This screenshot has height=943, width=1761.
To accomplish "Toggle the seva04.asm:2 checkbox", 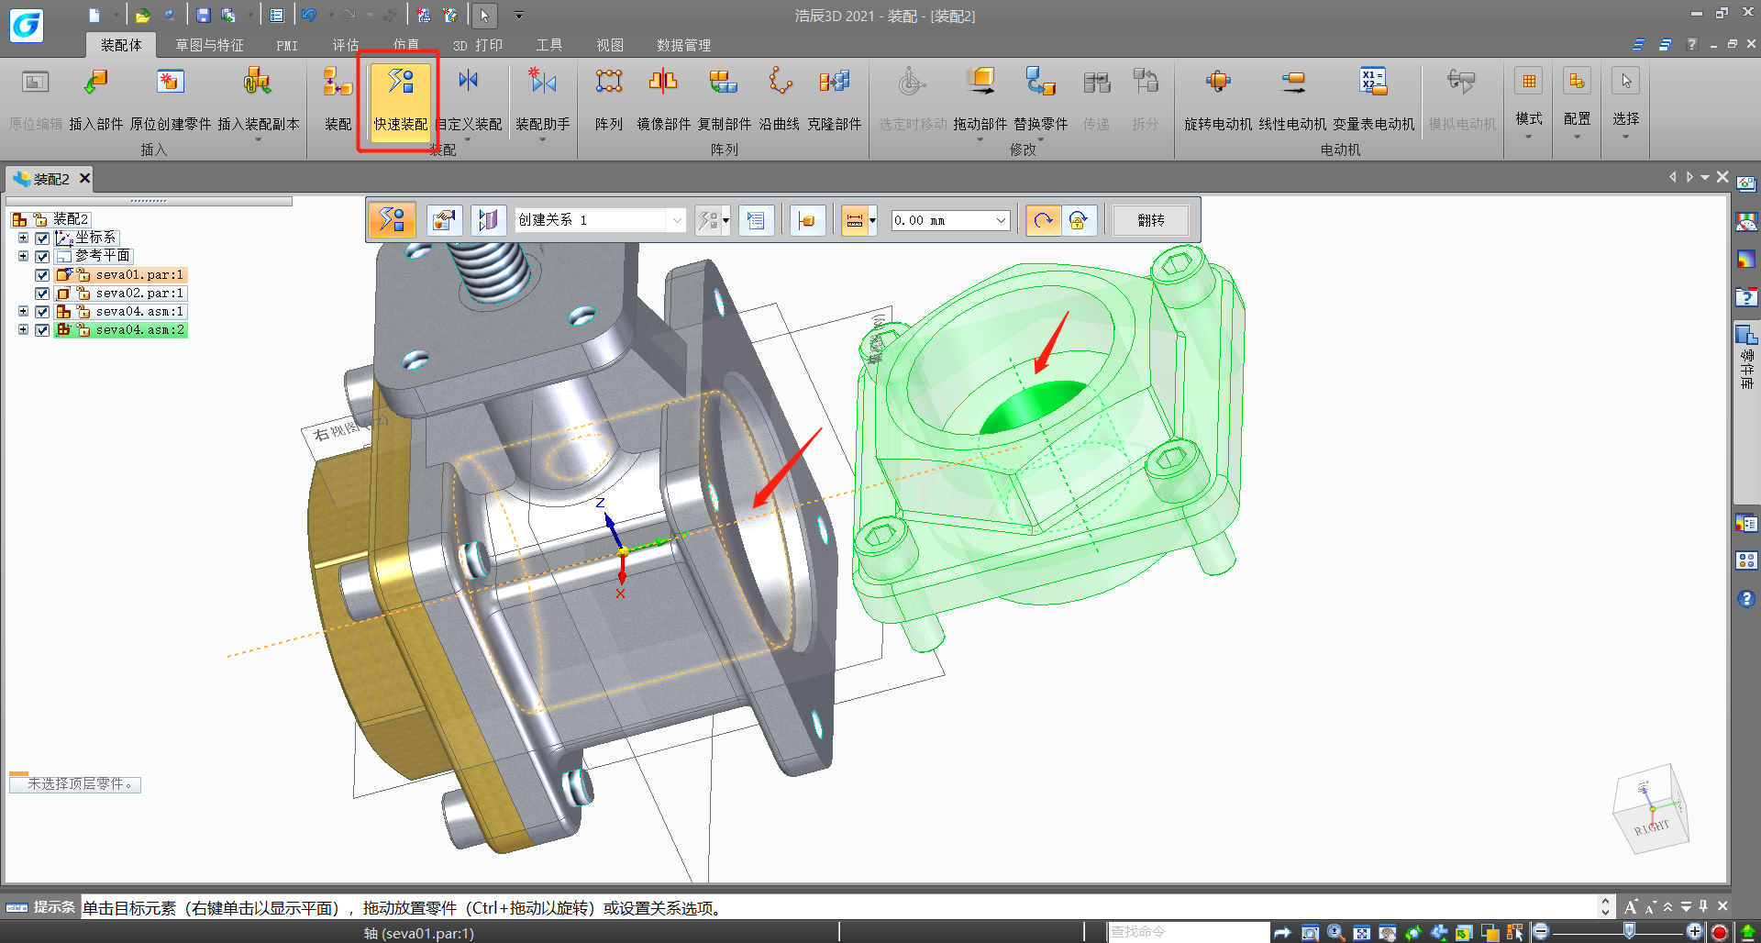I will 42,330.
